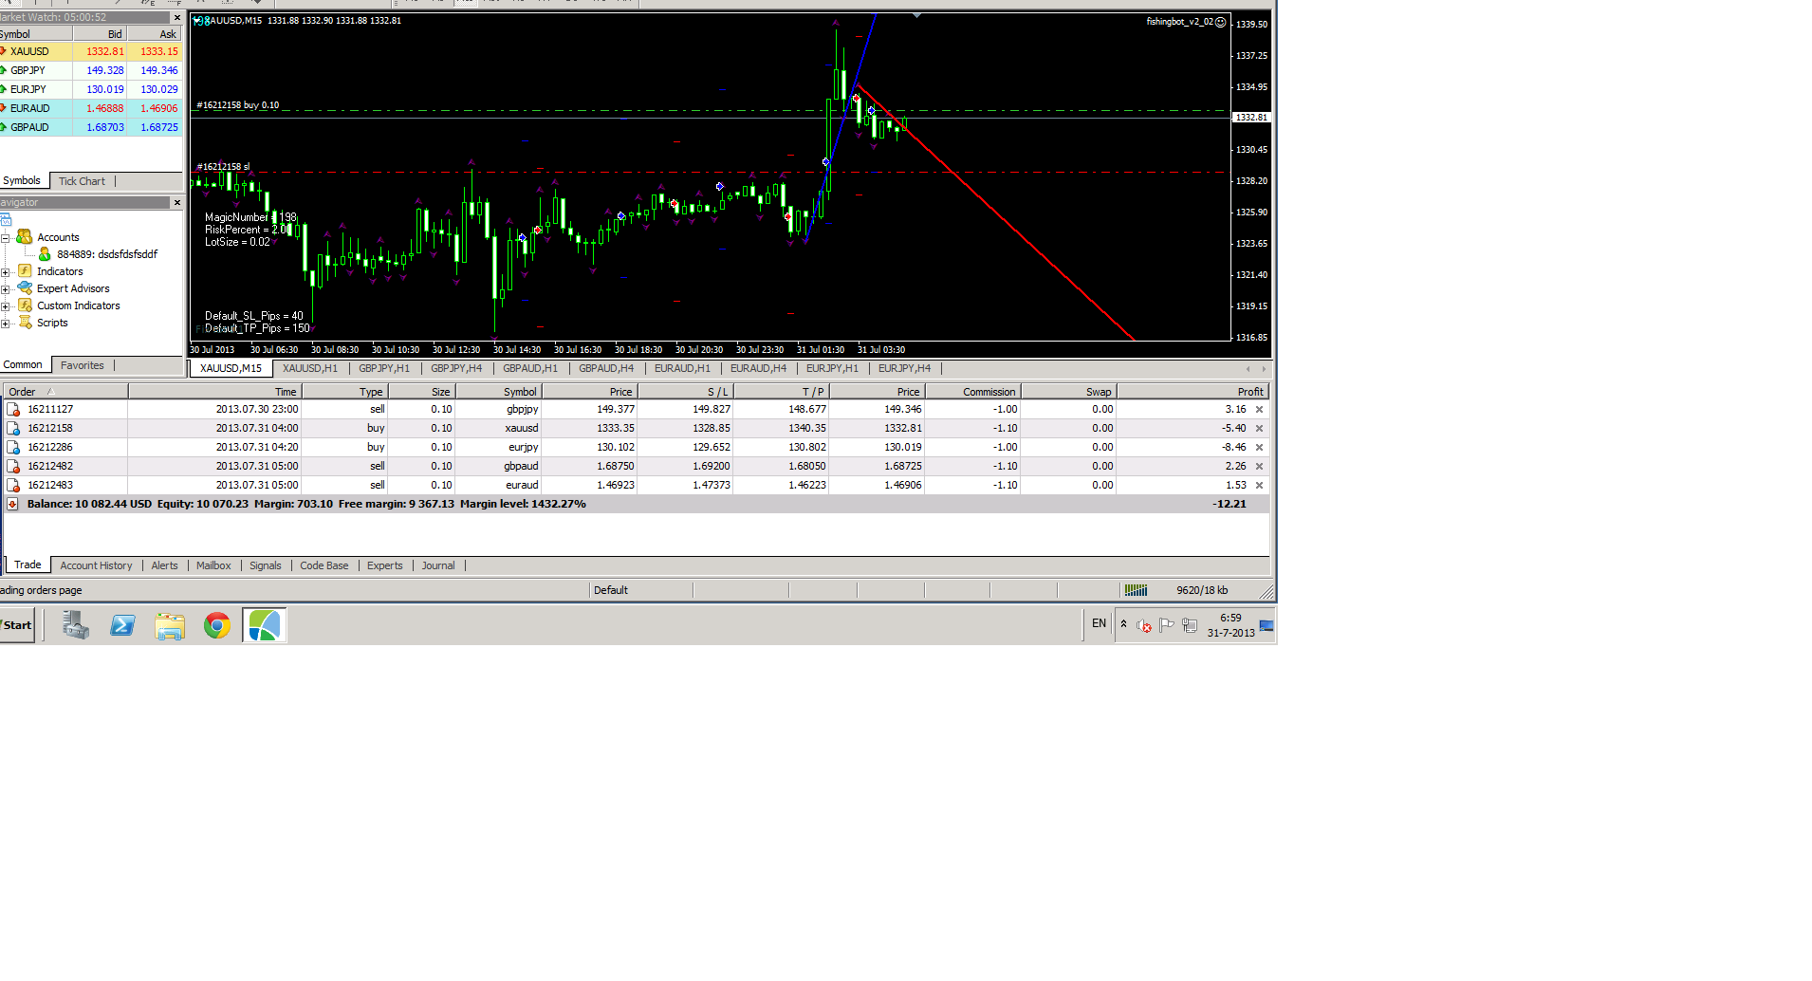This screenshot has height=981, width=1812.
Task: Expand the Indicators tree node
Action: [x=6, y=271]
